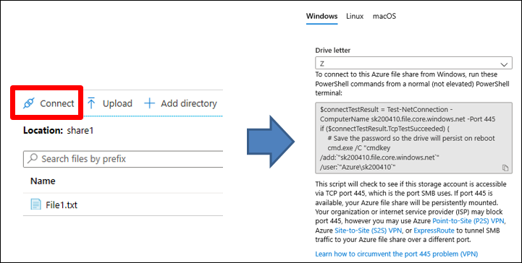Viewport: 522px width, 263px height.
Task: Switch to the Windows tab
Action: click(321, 17)
